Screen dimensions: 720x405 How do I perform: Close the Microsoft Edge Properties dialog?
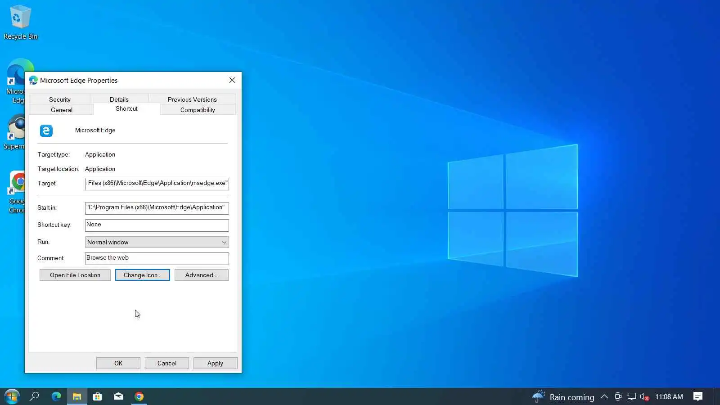click(232, 80)
